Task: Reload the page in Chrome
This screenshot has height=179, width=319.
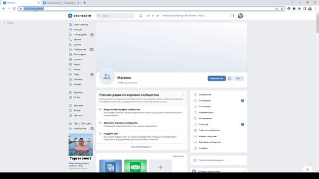Action: coord(14,9)
